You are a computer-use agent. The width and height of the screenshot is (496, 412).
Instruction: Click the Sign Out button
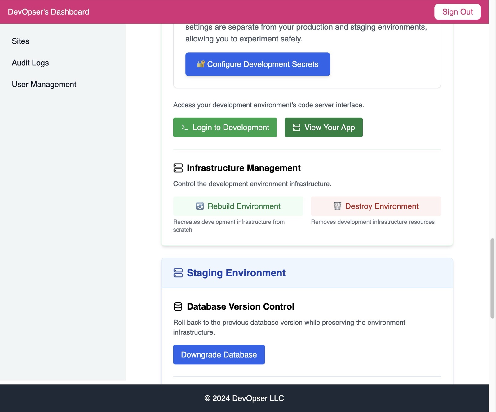457,12
